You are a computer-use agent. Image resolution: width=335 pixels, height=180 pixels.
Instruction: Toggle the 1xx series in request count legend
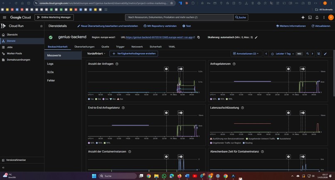[x=91, y=99]
